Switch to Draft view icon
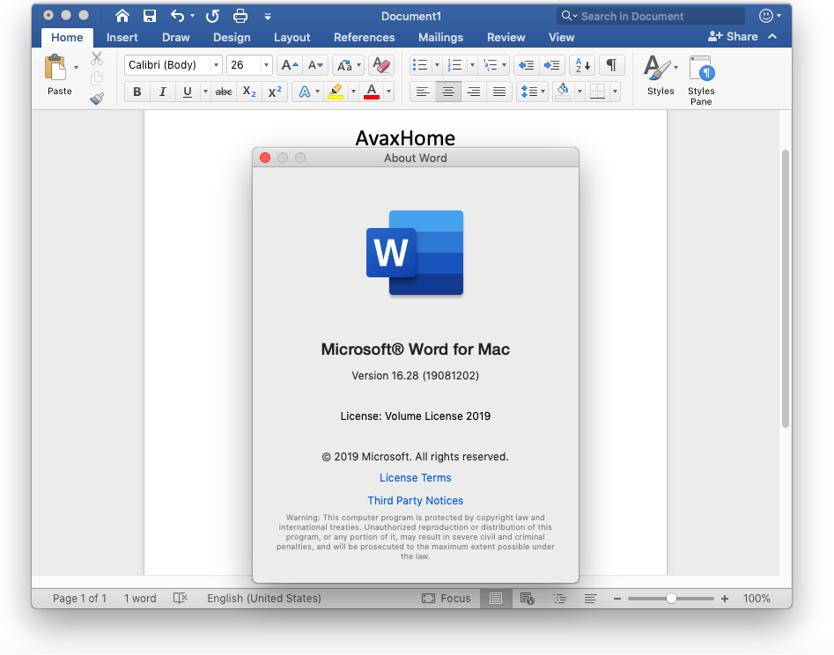The image size is (834, 655). click(x=590, y=598)
